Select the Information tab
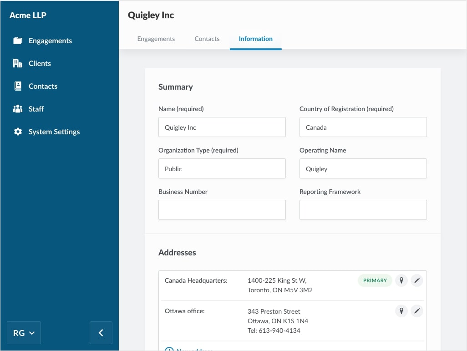This screenshot has width=467, height=351. pos(255,39)
